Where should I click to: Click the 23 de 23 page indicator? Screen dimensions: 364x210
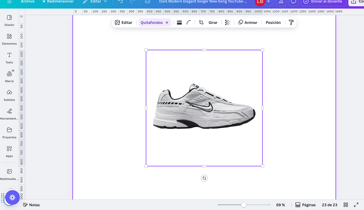(x=329, y=205)
